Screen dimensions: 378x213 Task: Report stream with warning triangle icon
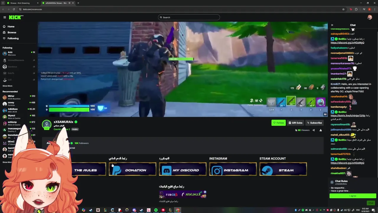click(320, 130)
